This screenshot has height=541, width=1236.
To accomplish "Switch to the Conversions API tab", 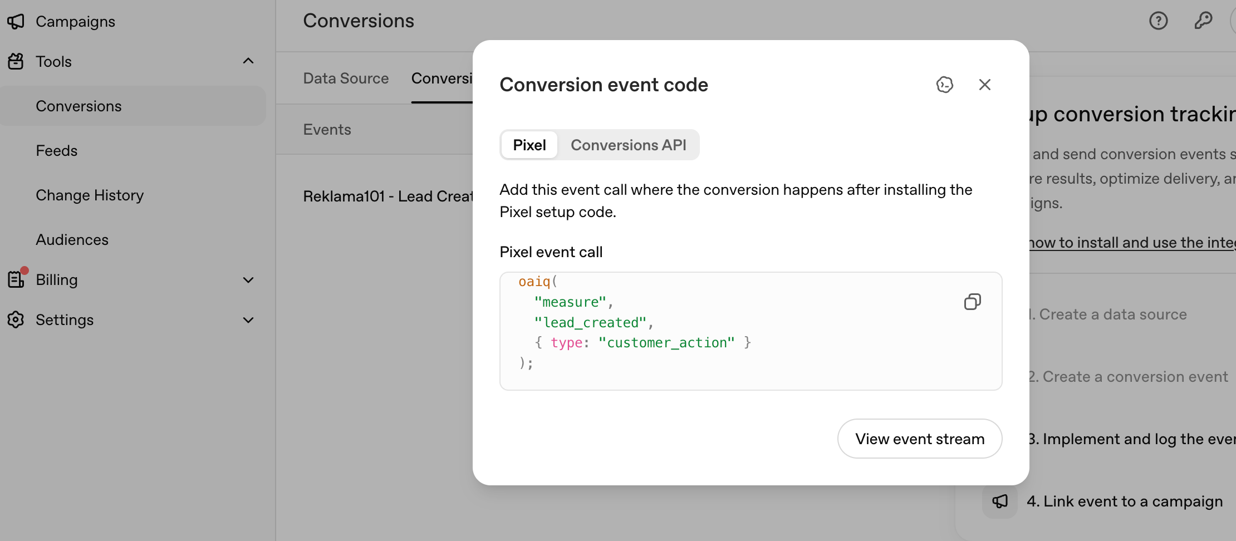I will coord(628,145).
